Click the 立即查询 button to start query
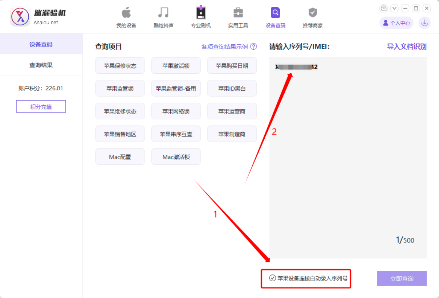The height and width of the screenshot is (298, 439). point(402,278)
